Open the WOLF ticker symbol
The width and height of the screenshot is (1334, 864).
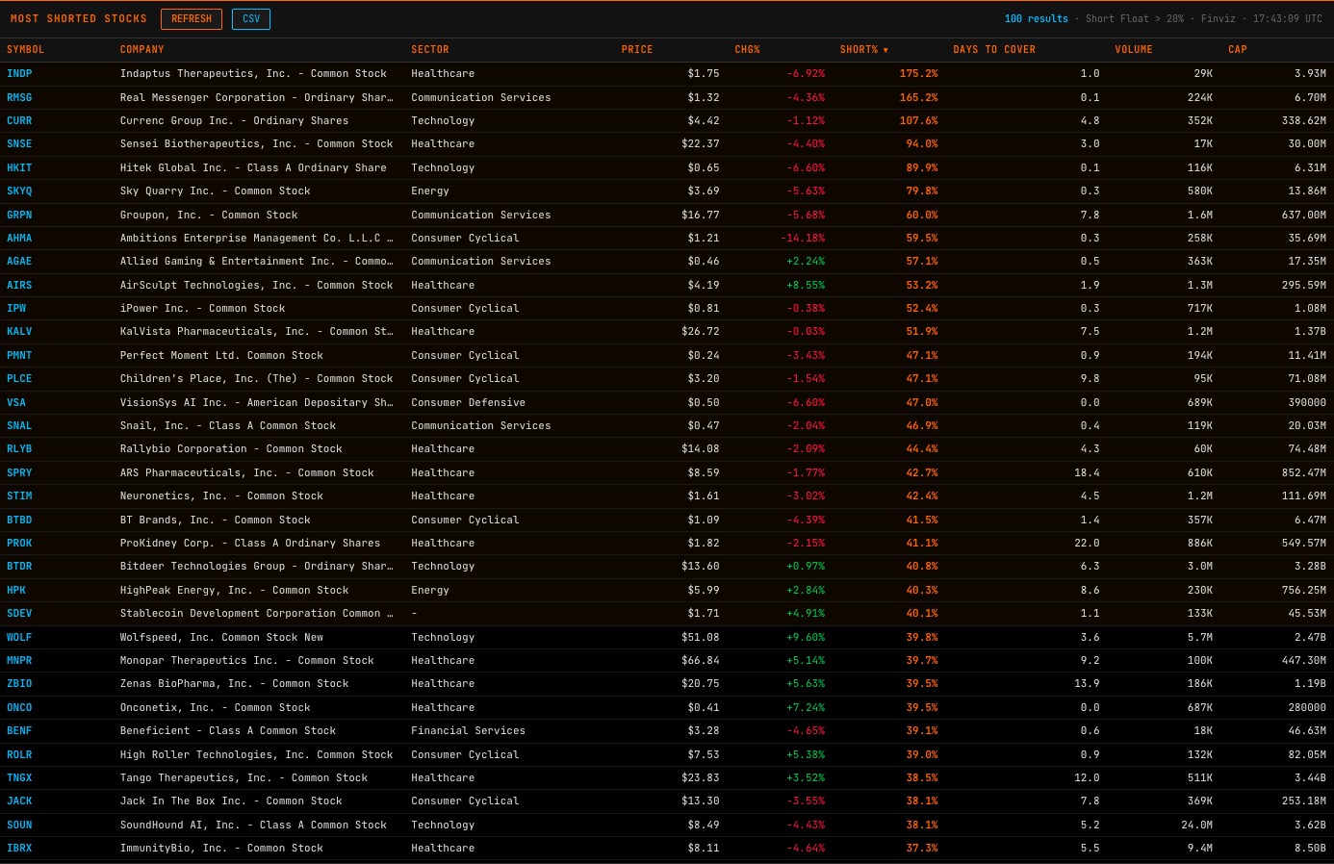19,637
